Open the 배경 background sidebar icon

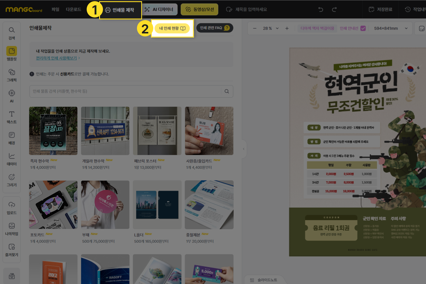(x=12, y=138)
